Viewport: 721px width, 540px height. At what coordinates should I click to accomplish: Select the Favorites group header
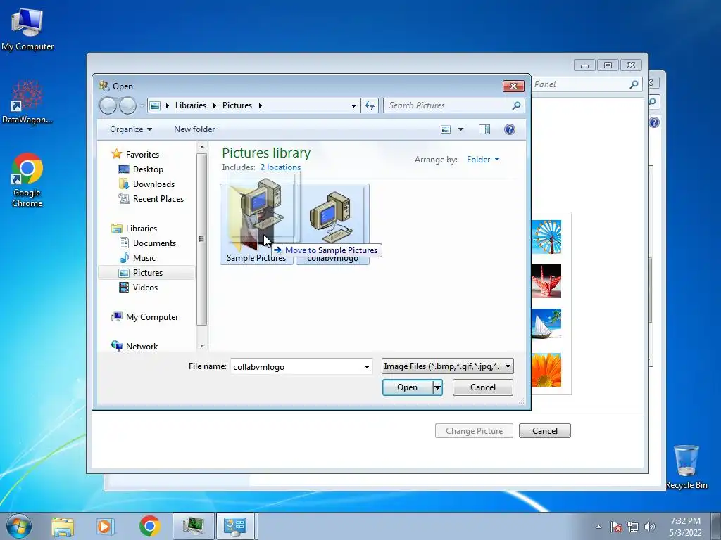tap(142, 154)
